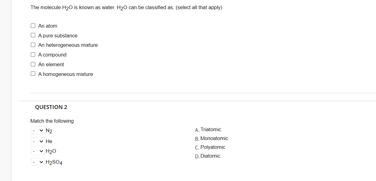Open the dropdown next to He
Image resolution: width=376 pixels, height=181 pixels.
pos(38,141)
